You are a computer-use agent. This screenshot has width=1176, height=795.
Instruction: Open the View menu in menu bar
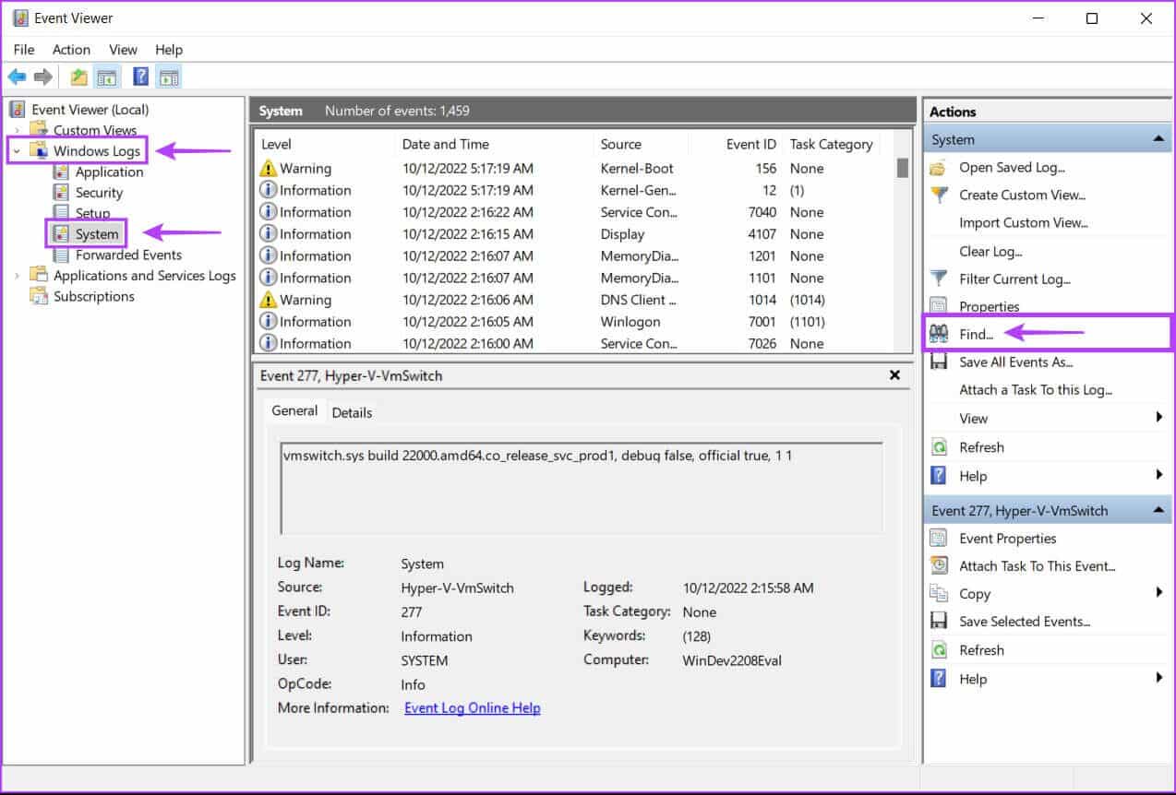point(123,50)
